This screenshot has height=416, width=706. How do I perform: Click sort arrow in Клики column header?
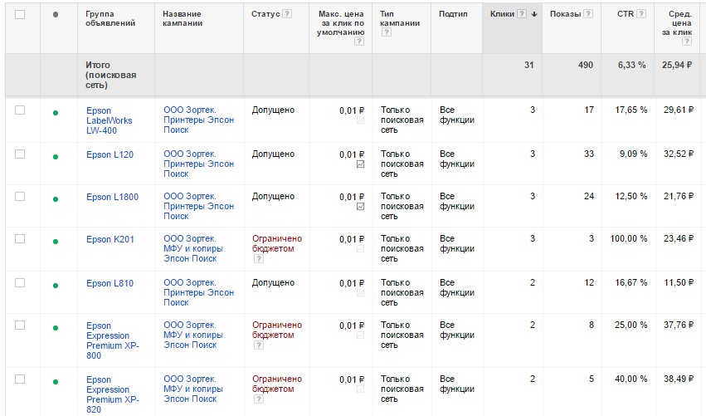534,14
